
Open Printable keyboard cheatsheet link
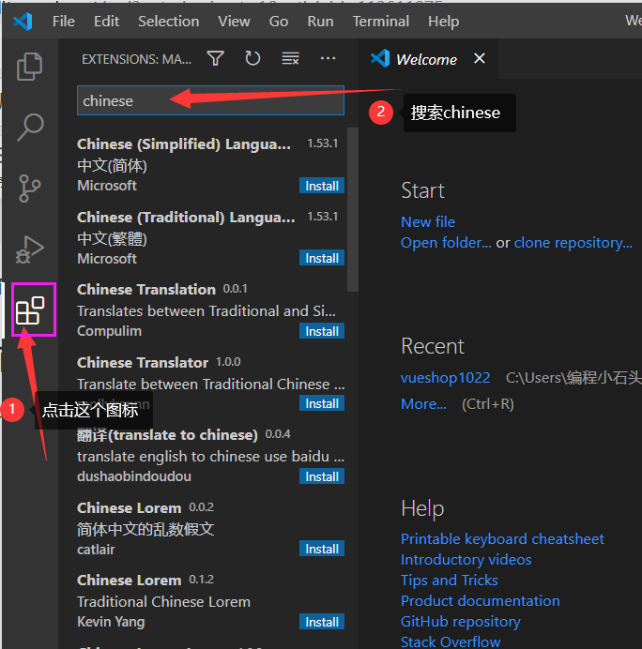click(502, 539)
